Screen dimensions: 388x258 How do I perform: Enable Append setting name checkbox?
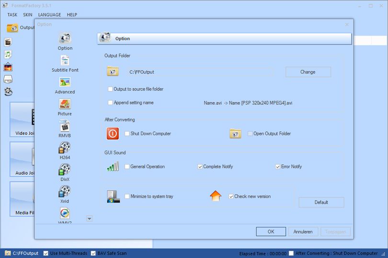point(110,102)
